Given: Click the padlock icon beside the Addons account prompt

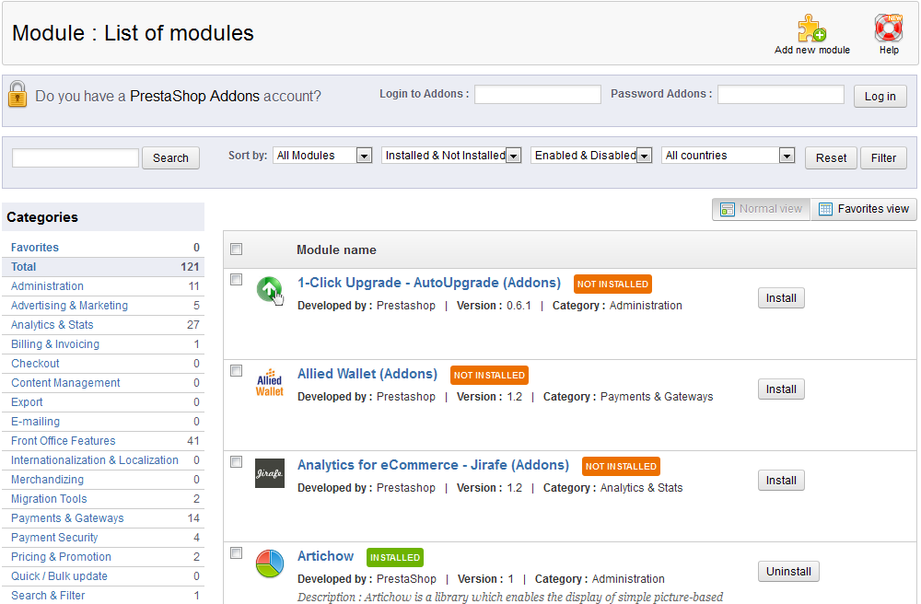Looking at the screenshot, I should 17,95.
